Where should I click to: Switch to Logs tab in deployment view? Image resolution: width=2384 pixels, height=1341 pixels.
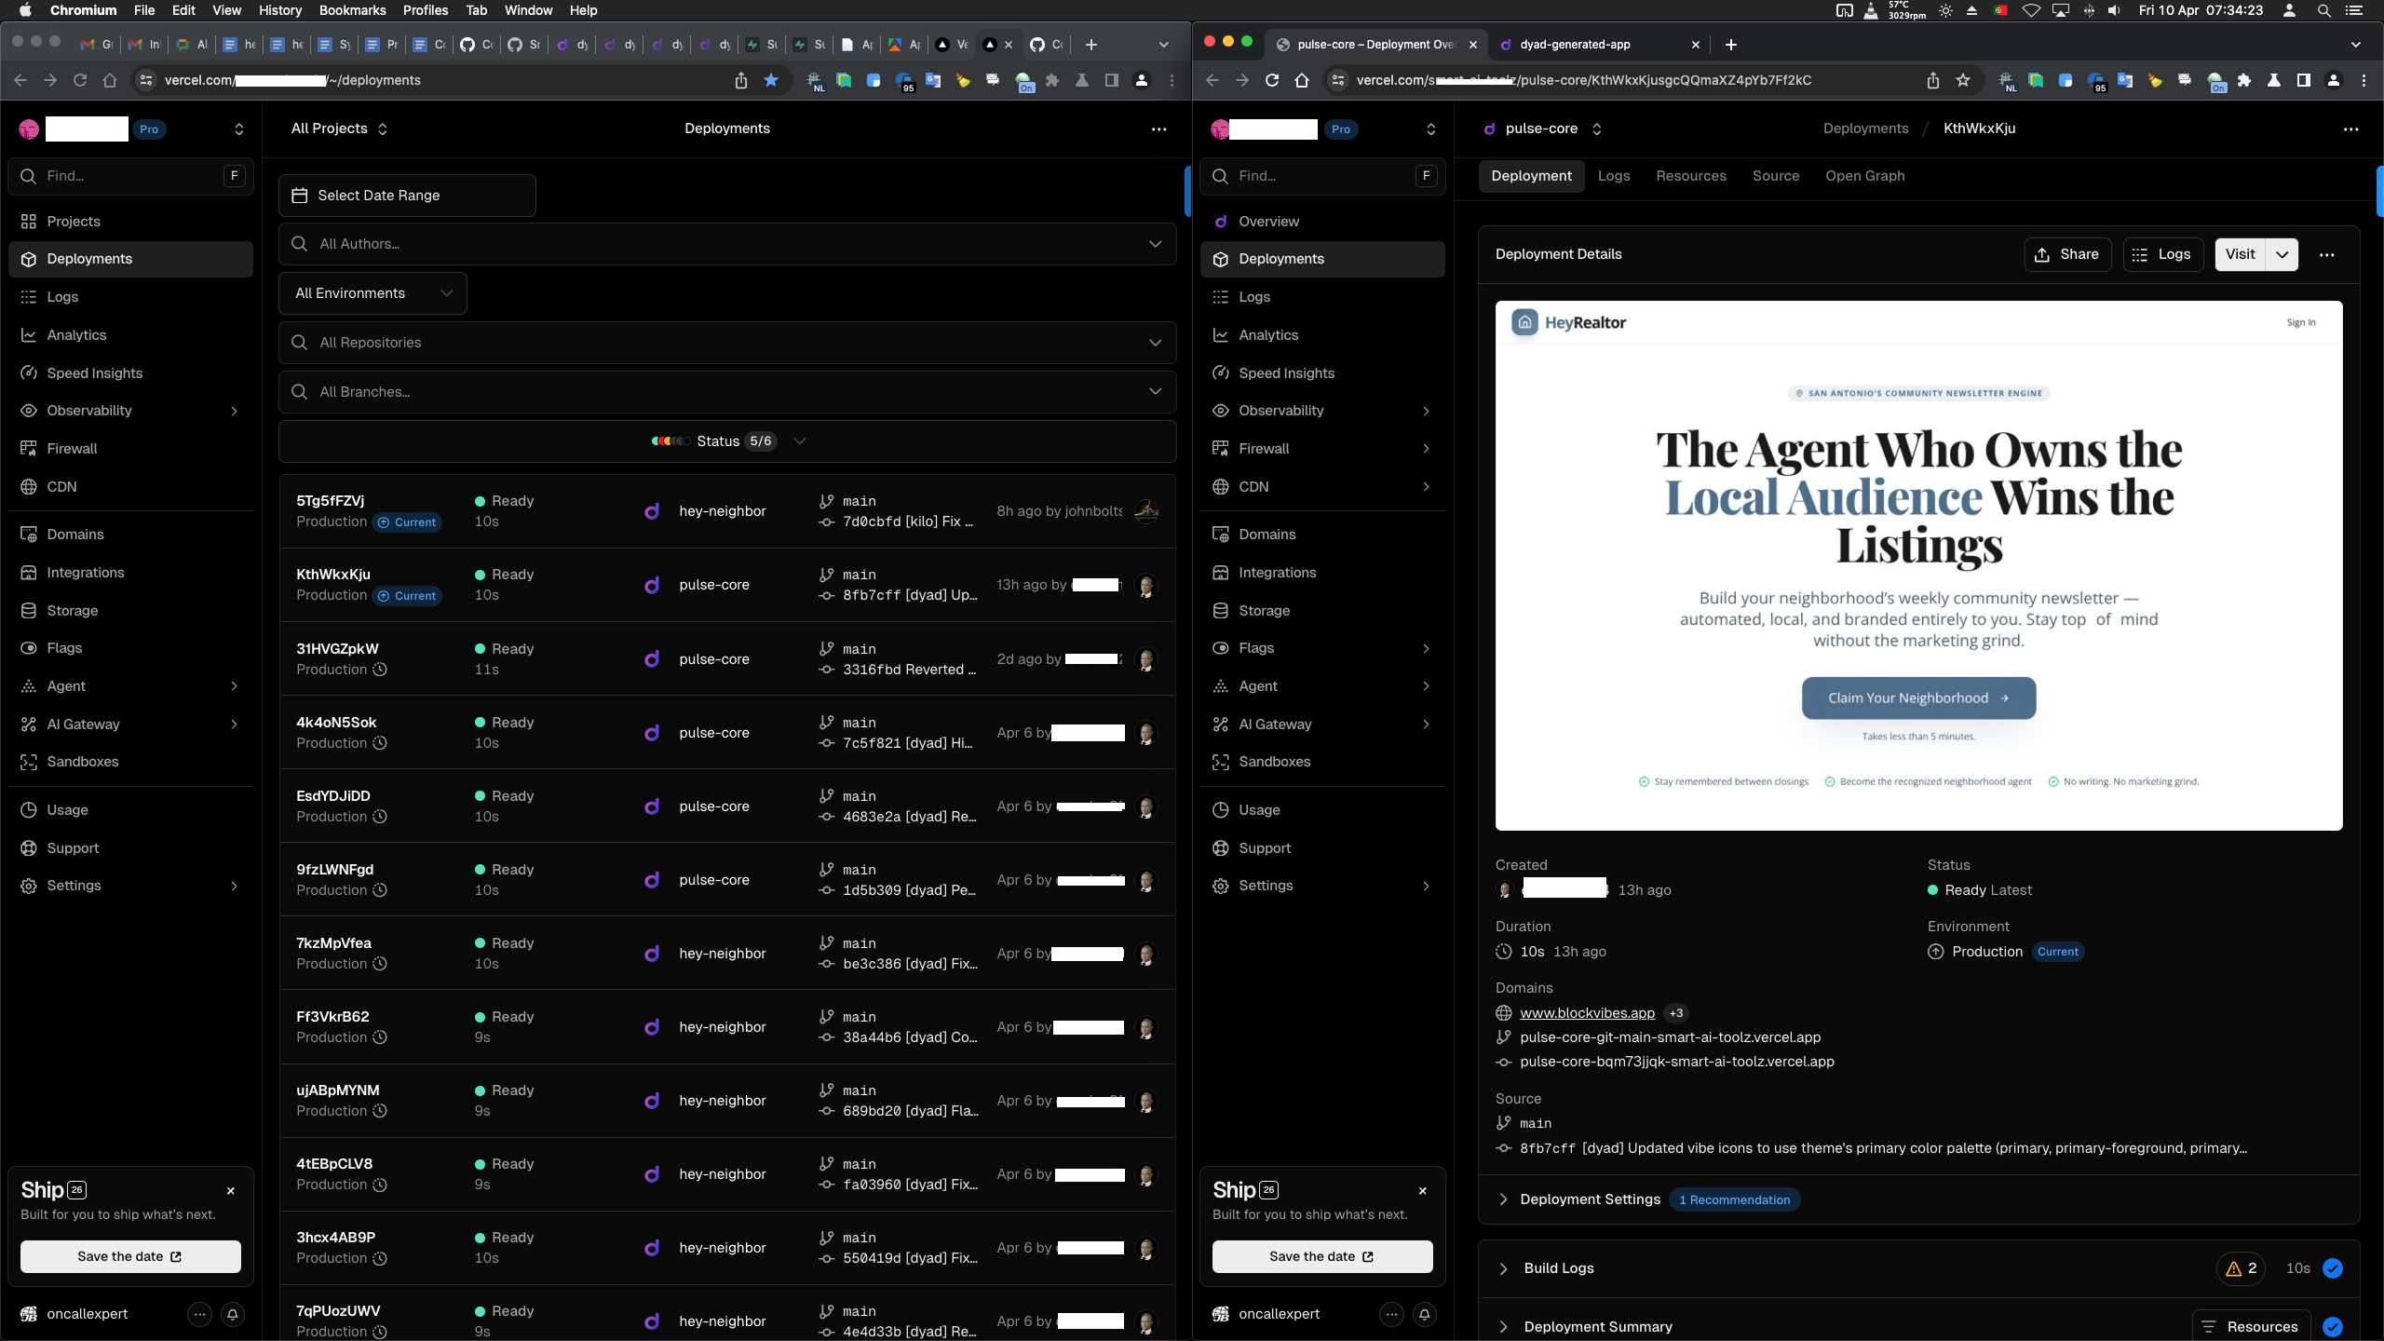[x=1614, y=176]
